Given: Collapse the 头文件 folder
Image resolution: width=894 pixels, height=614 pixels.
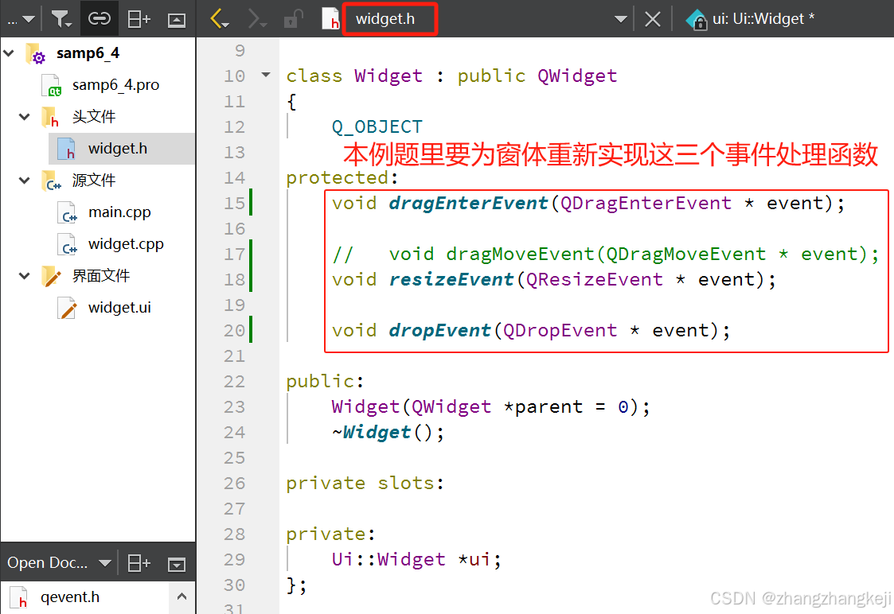Looking at the screenshot, I should (24, 117).
